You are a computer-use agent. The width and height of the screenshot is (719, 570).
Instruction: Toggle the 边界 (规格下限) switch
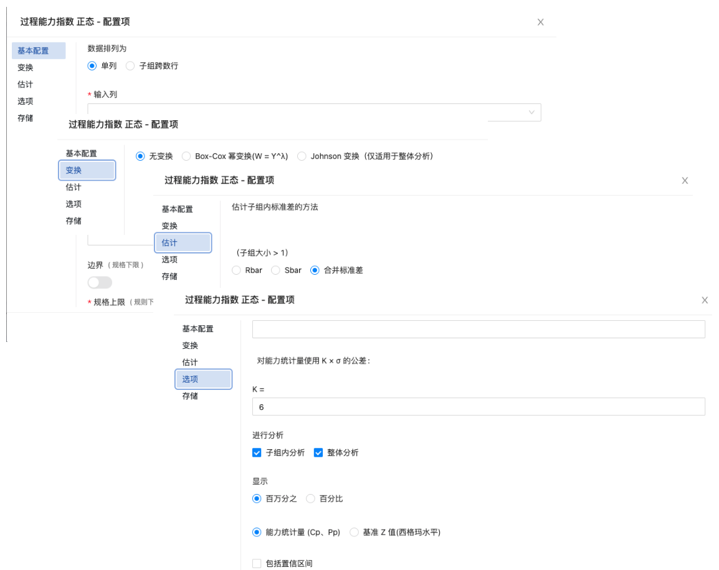100,283
